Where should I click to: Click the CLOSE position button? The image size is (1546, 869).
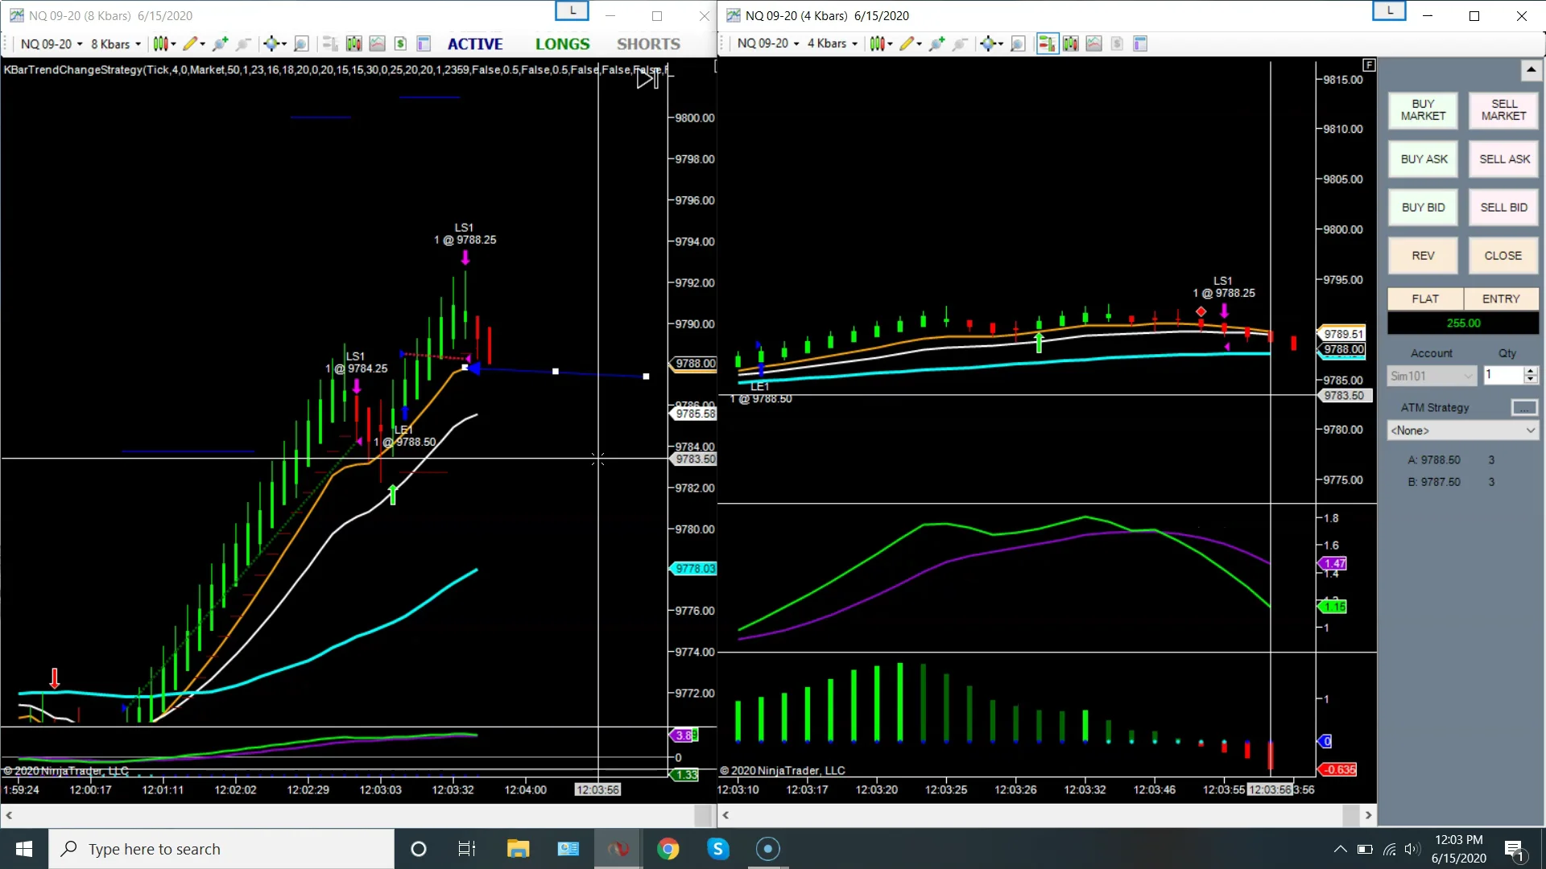coord(1503,256)
